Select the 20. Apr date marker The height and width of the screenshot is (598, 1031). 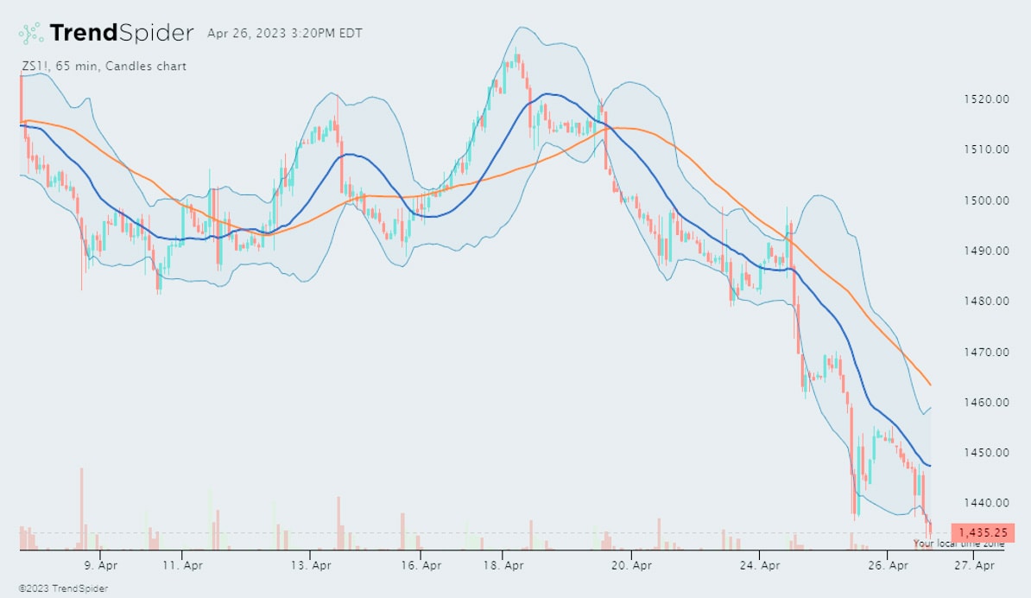pyautogui.click(x=631, y=566)
